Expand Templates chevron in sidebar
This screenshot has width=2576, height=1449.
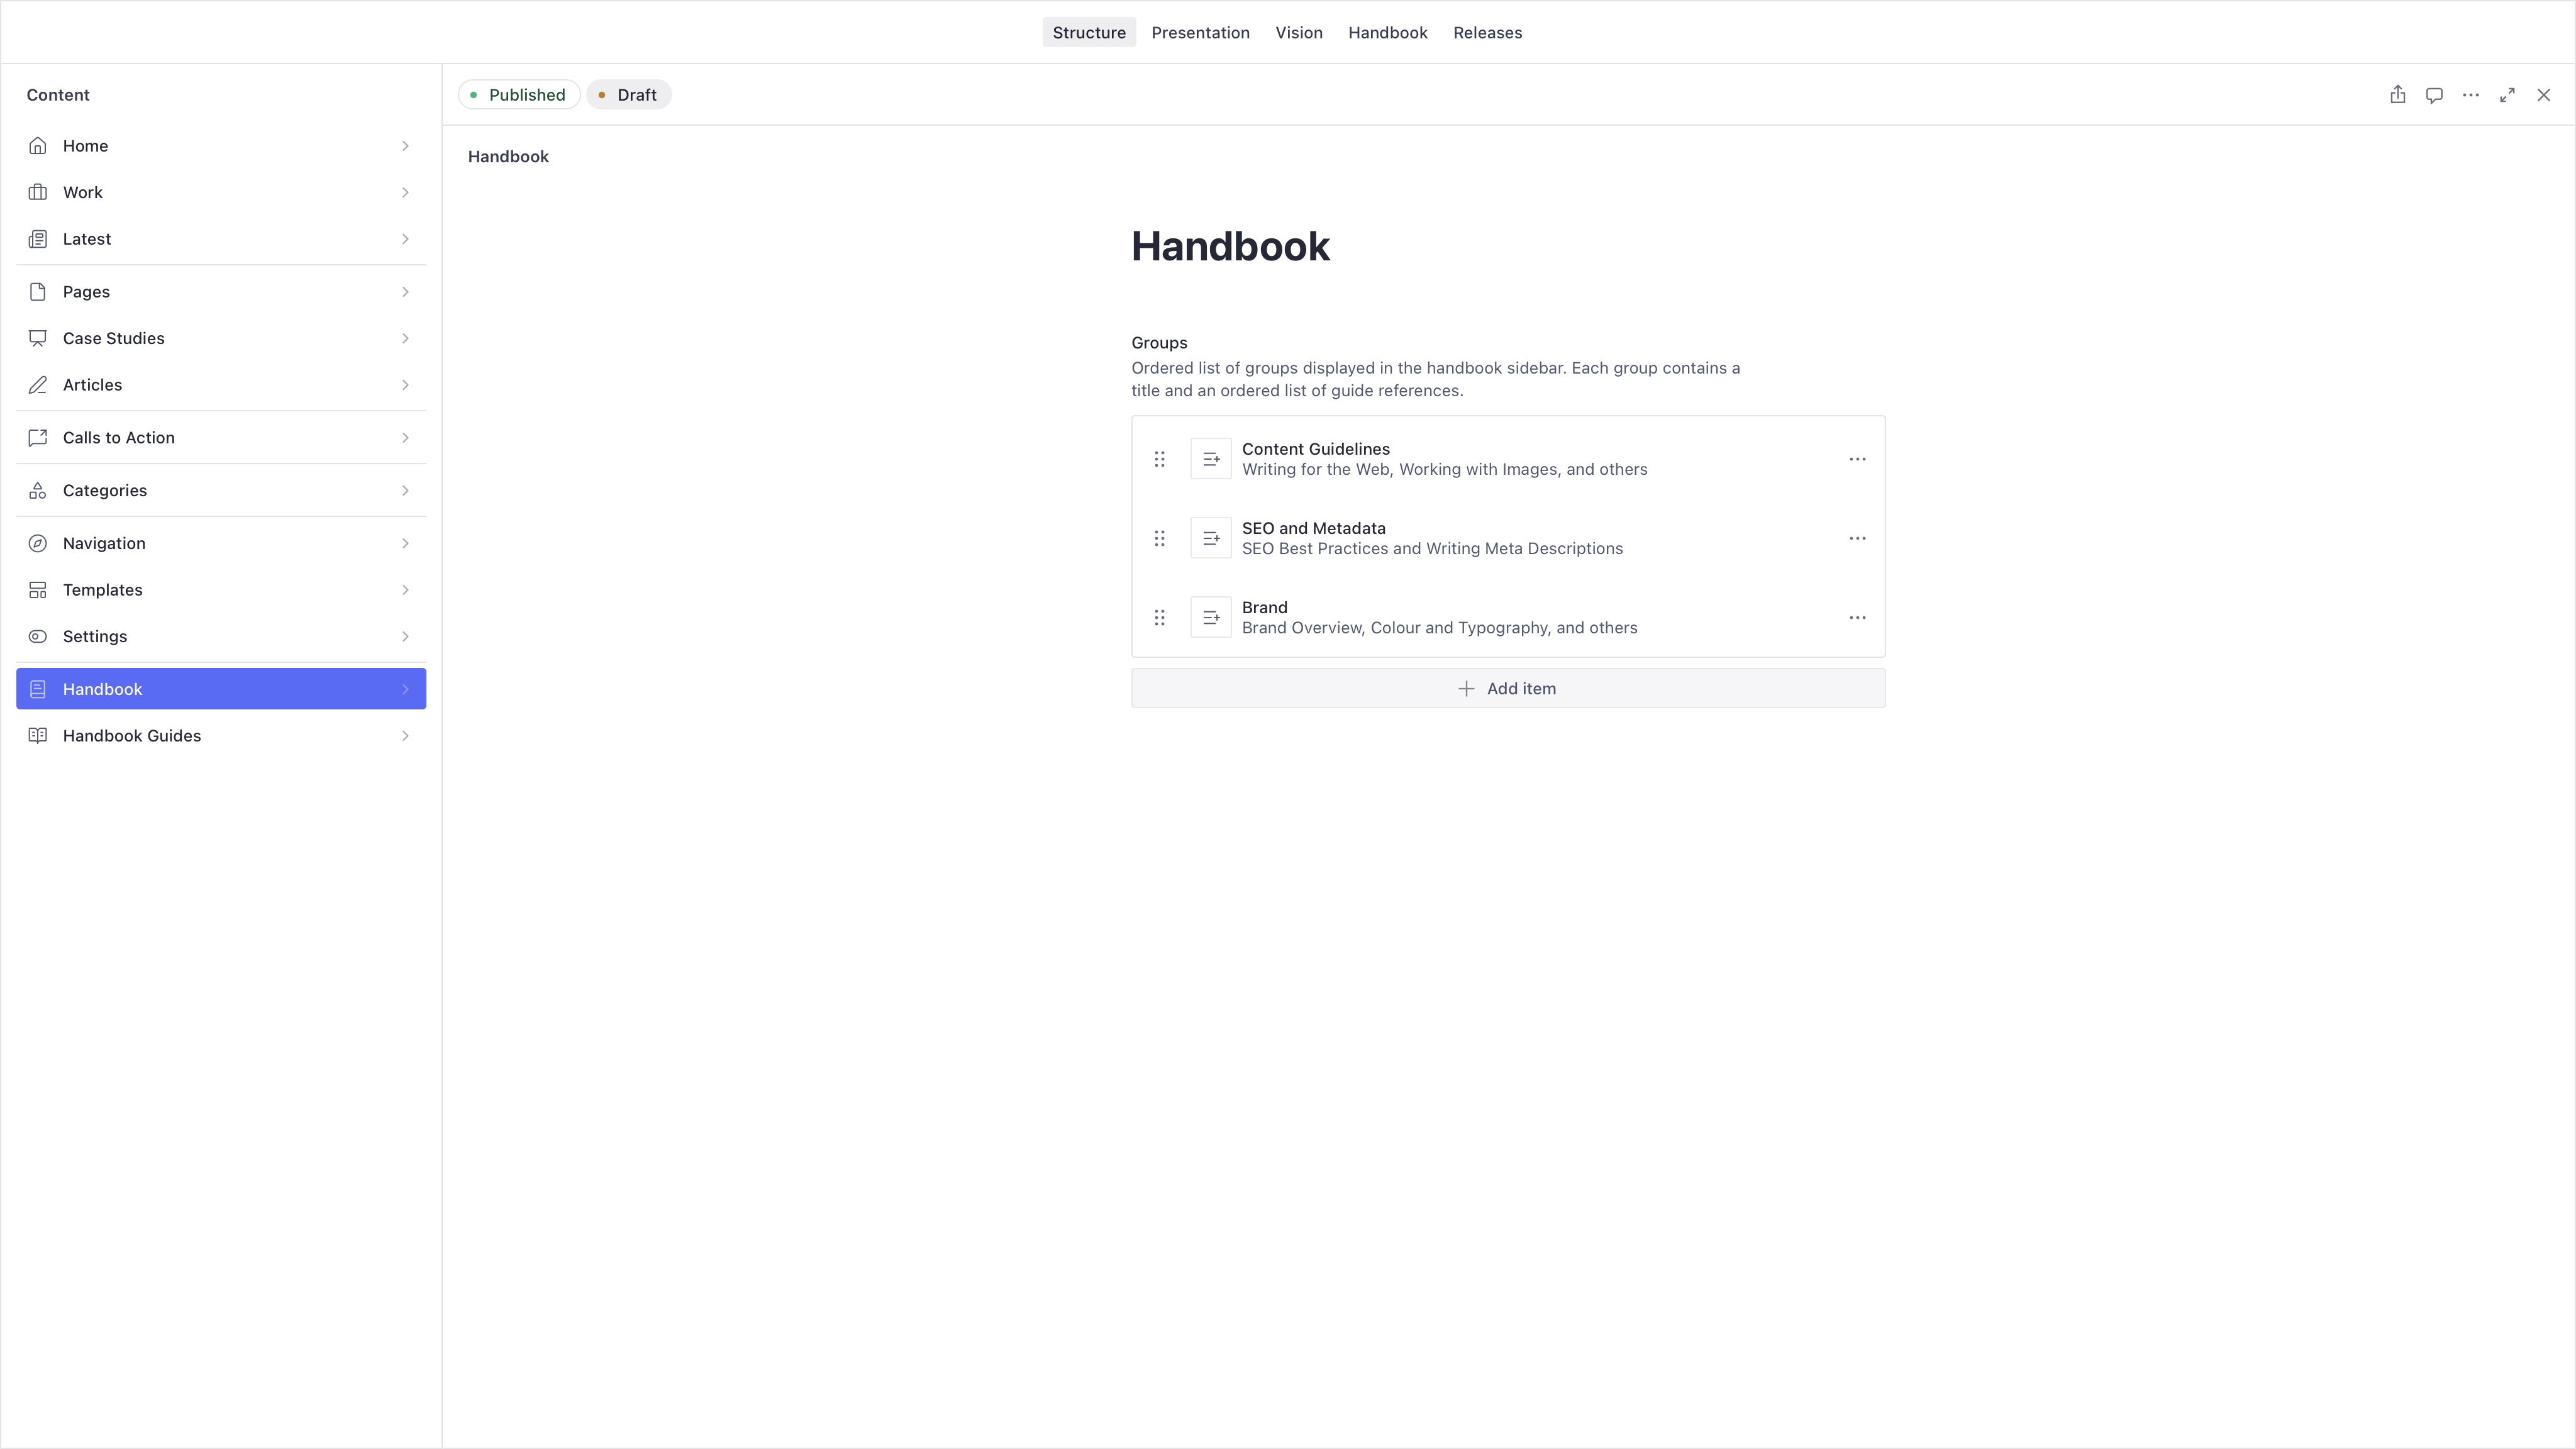pos(405,590)
